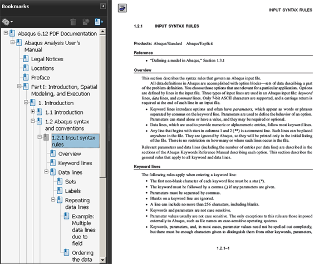This screenshot has height=264, width=334.
Task: Open the Preface bookmark
Action: tap(41, 78)
